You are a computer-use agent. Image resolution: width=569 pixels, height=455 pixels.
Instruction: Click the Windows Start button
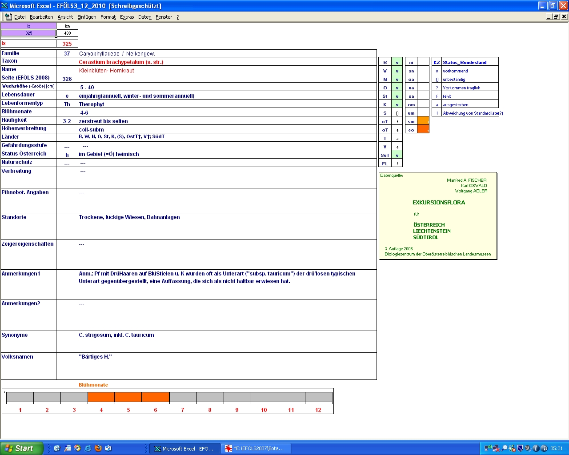[x=22, y=448]
